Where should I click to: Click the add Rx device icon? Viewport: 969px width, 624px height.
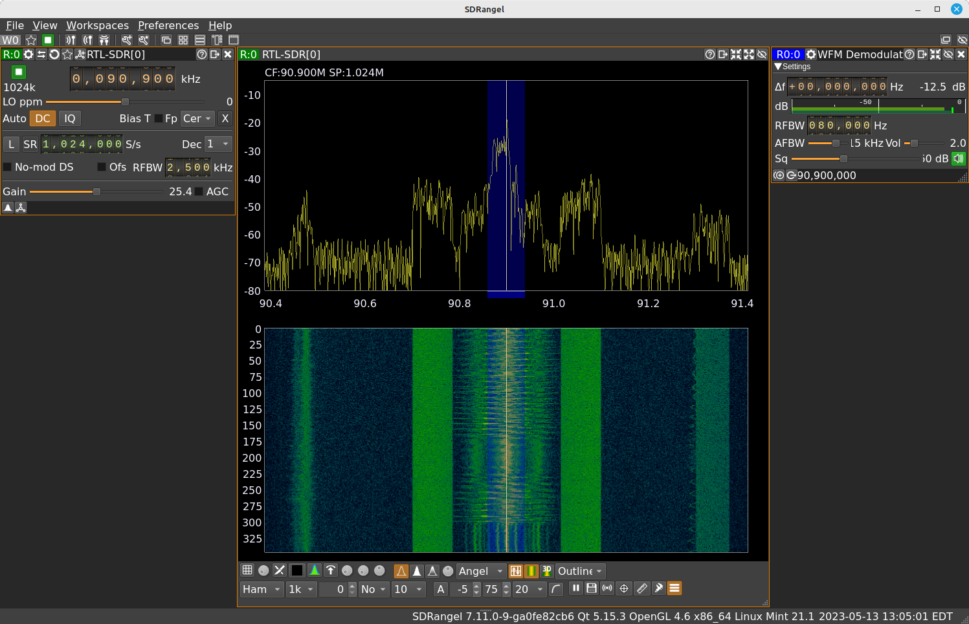pos(71,40)
